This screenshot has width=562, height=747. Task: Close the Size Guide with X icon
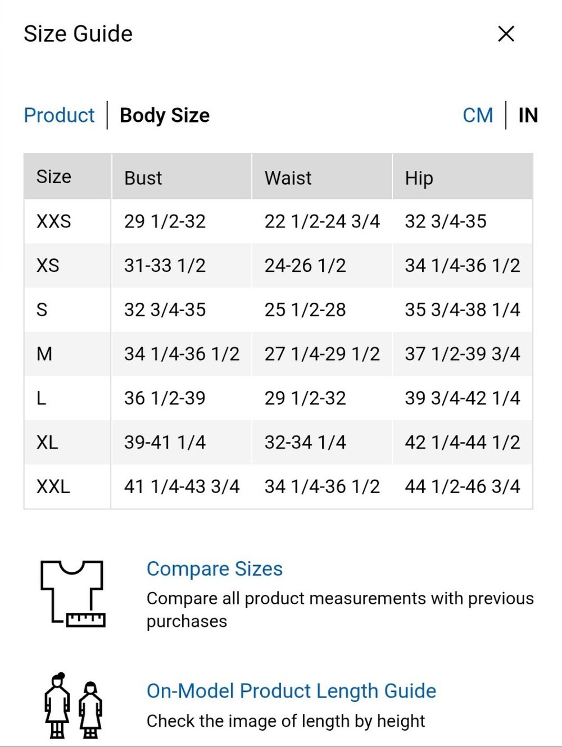pyautogui.click(x=506, y=34)
